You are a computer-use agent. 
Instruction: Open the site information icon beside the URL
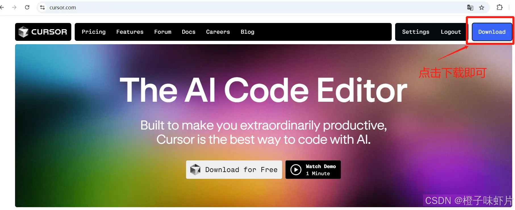pos(42,7)
